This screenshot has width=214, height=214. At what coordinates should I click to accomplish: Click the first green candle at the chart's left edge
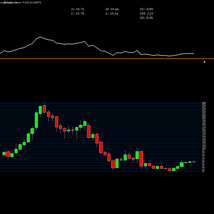tap(4, 154)
